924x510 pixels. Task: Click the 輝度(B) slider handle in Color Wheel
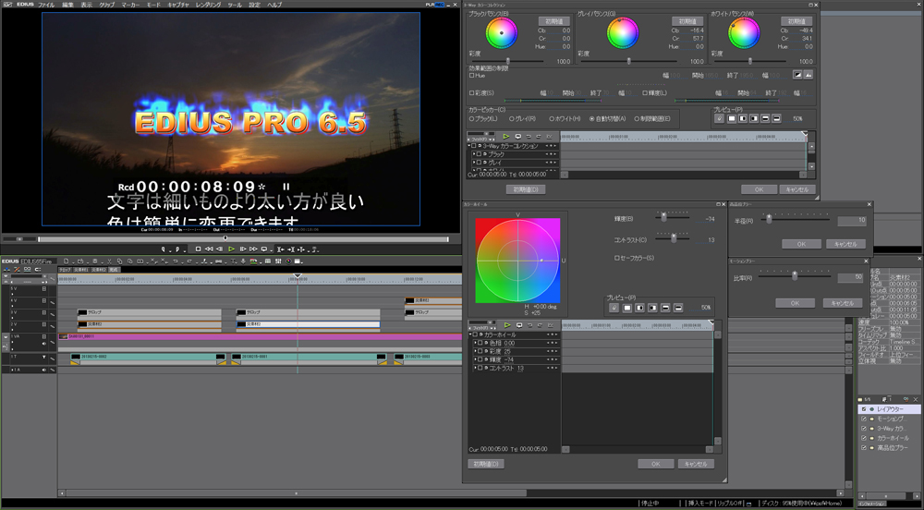click(663, 217)
